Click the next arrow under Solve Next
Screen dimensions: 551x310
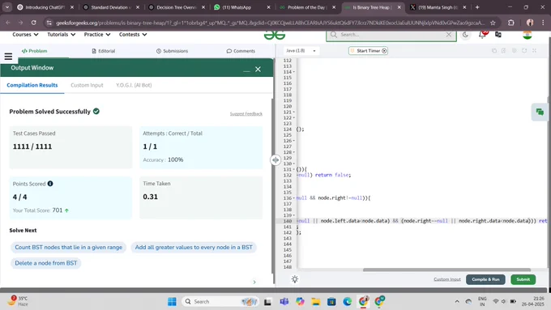(x=254, y=282)
